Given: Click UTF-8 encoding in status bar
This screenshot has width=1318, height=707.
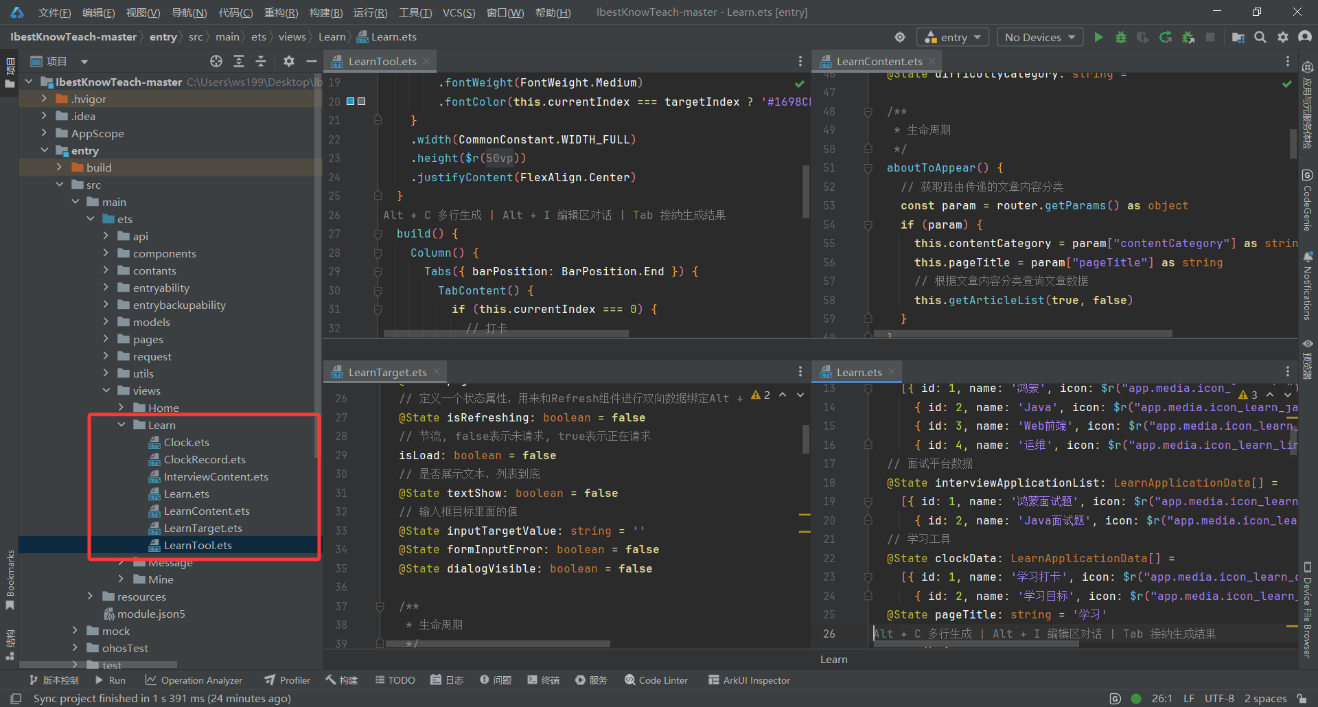Looking at the screenshot, I should [x=1219, y=698].
